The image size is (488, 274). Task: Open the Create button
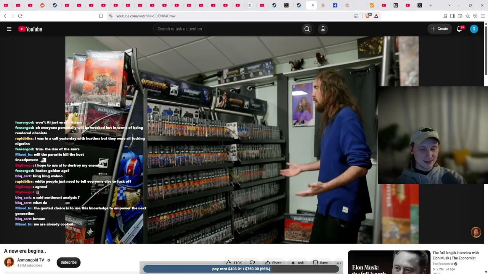click(440, 29)
